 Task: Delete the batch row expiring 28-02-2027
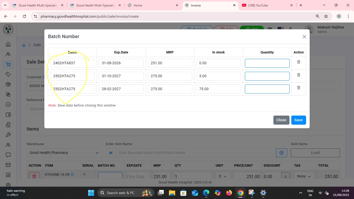click(x=299, y=88)
